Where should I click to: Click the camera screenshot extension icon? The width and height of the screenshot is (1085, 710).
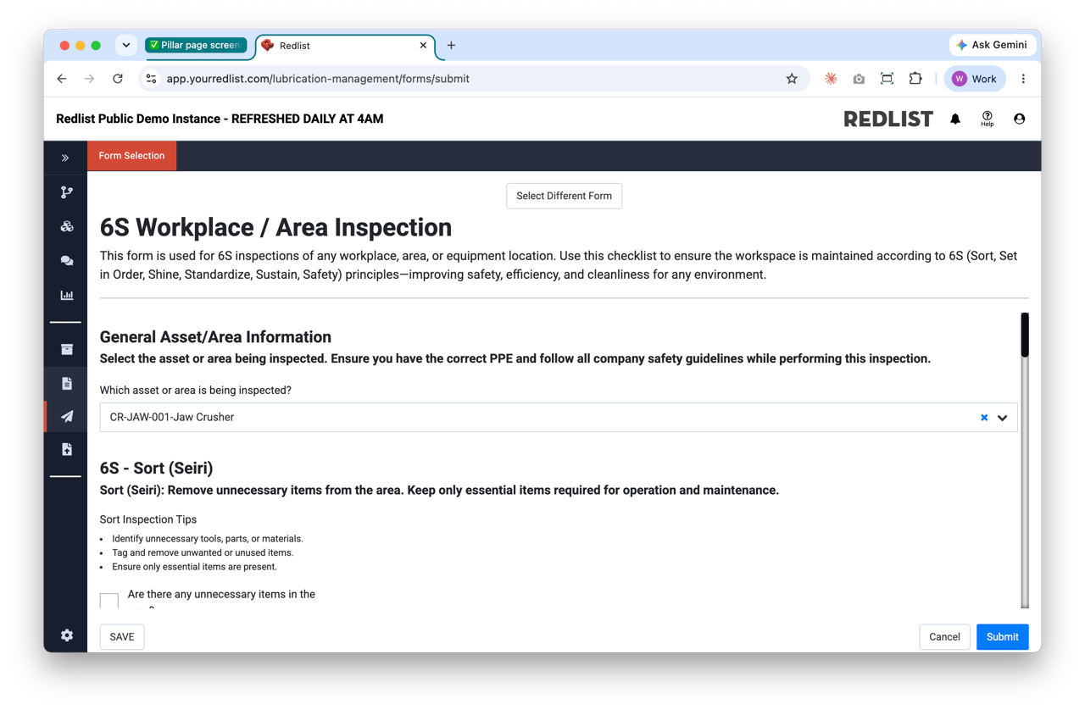(859, 79)
